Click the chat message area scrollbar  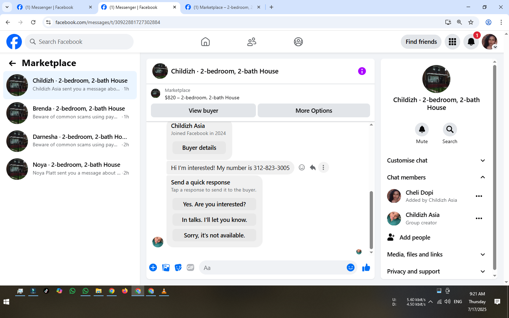[371, 220]
